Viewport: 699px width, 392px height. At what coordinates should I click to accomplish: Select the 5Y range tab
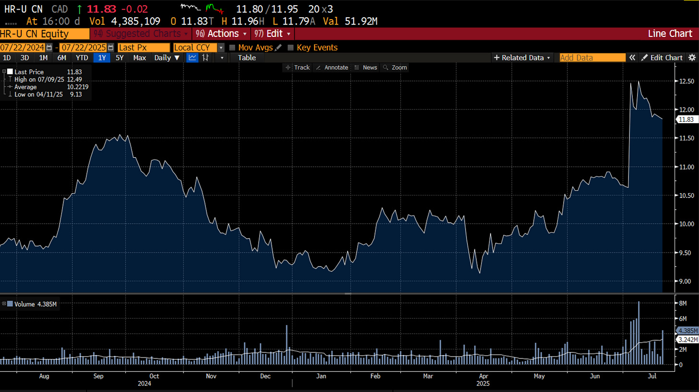pos(120,58)
